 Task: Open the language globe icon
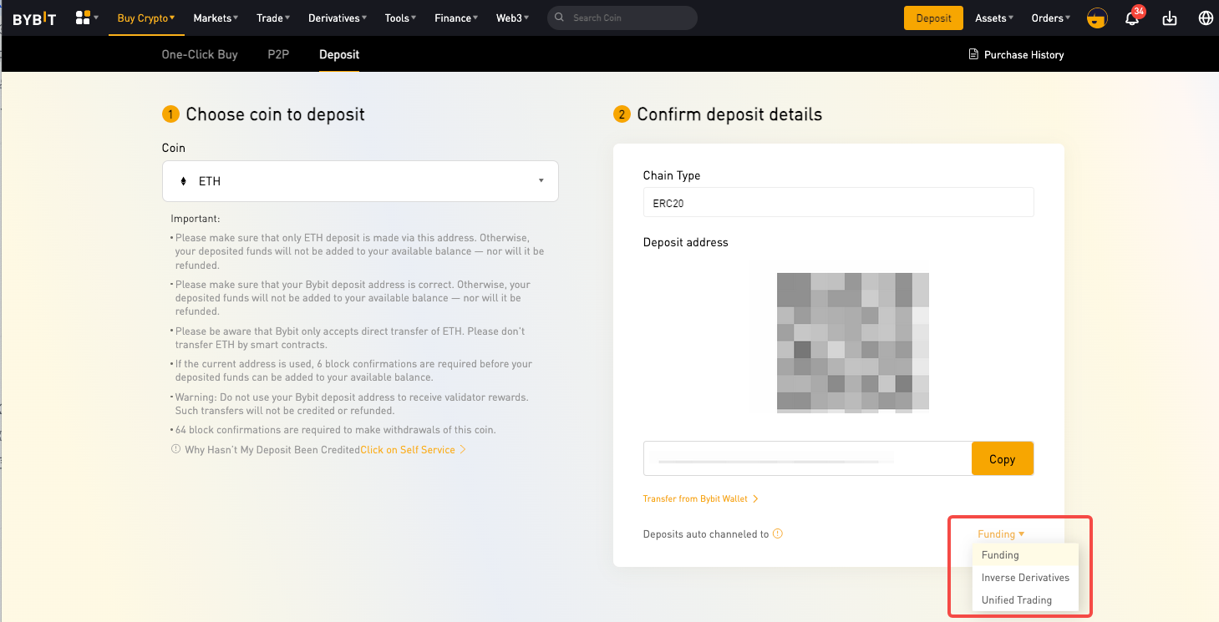(x=1206, y=18)
